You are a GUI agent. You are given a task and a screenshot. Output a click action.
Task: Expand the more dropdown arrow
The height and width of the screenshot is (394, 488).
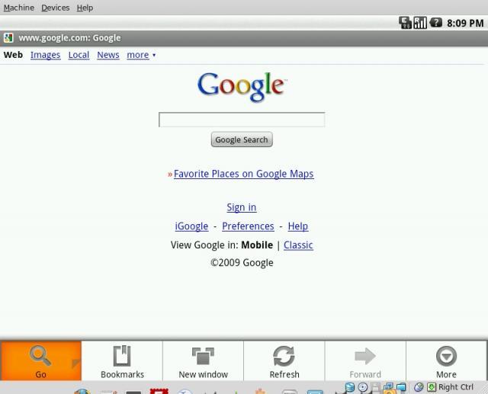[154, 55]
